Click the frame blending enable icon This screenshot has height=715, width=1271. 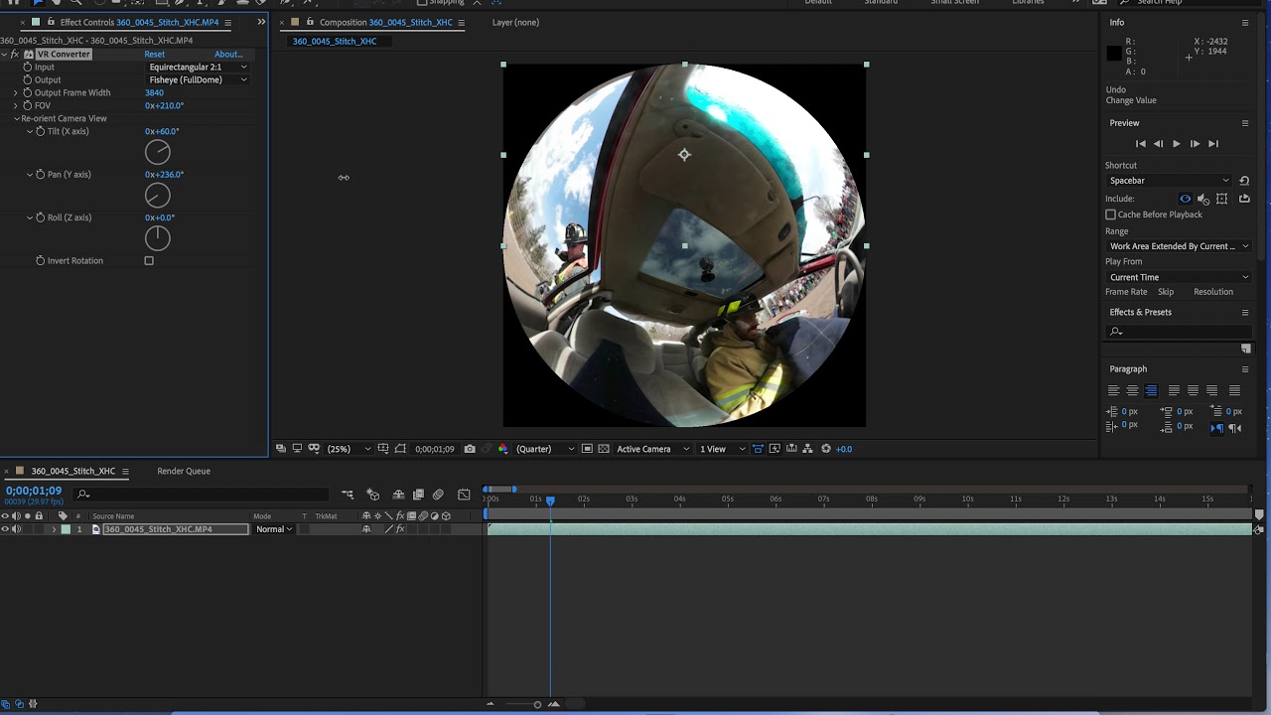tap(418, 495)
